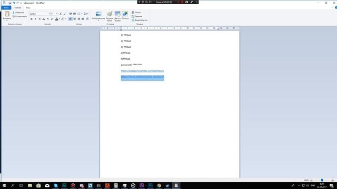Open the line spacing dropdown
This screenshot has width=337, height=189.
click(86, 14)
